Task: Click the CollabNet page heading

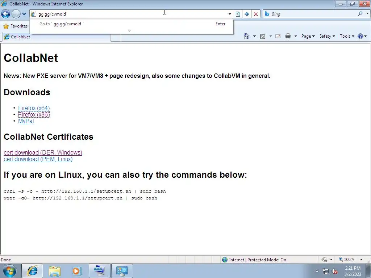Action: point(31,58)
